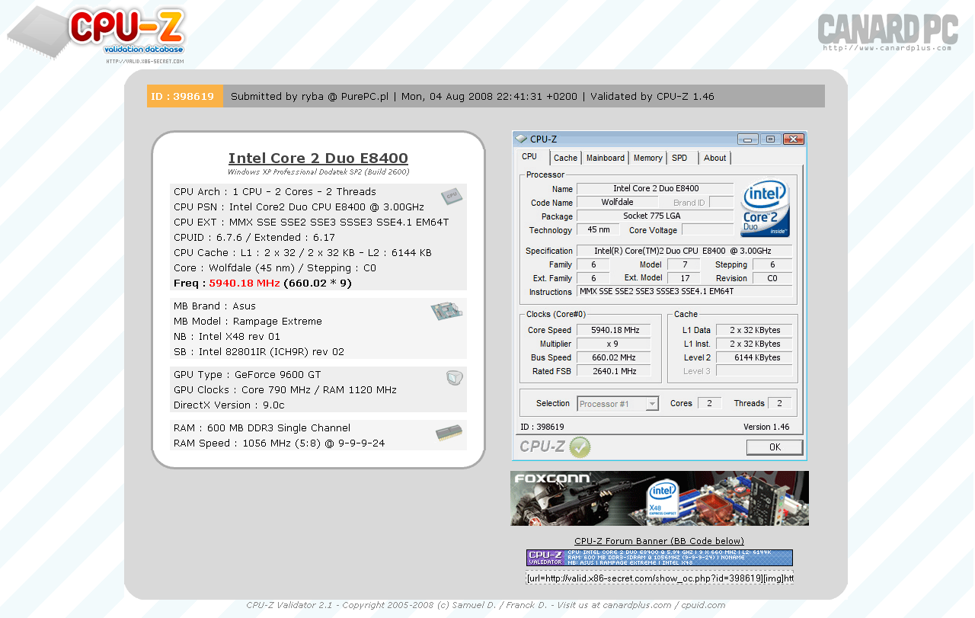This screenshot has width=975, height=618.
Task: Minimize the CPU-Z window
Action: click(747, 139)
